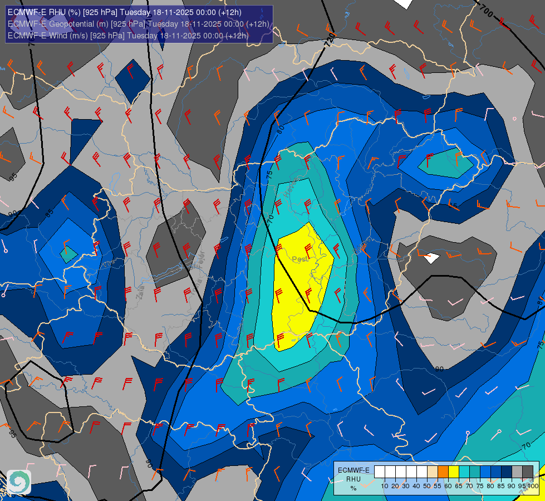The height and width of the screenshot is (501, 545).
Task: Pick the bright blue 75-80 legend swatch
Action: coord(485,471)
